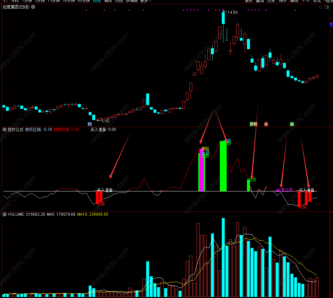Click the 标记 mark button
Viewport: 333px width, 298px height.
(x=317, y=1)
